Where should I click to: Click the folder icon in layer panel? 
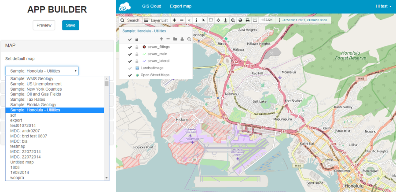175,39
